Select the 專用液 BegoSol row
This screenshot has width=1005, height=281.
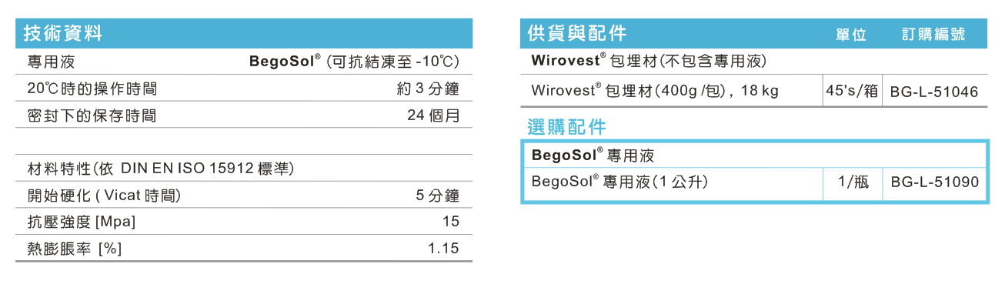[245, 62]
